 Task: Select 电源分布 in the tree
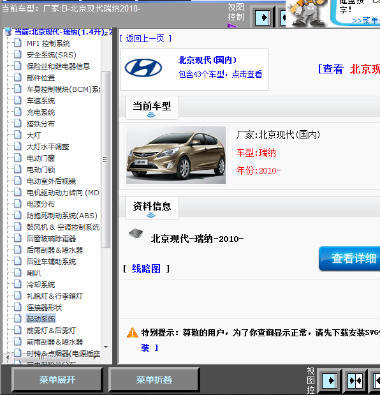[41, 204]
